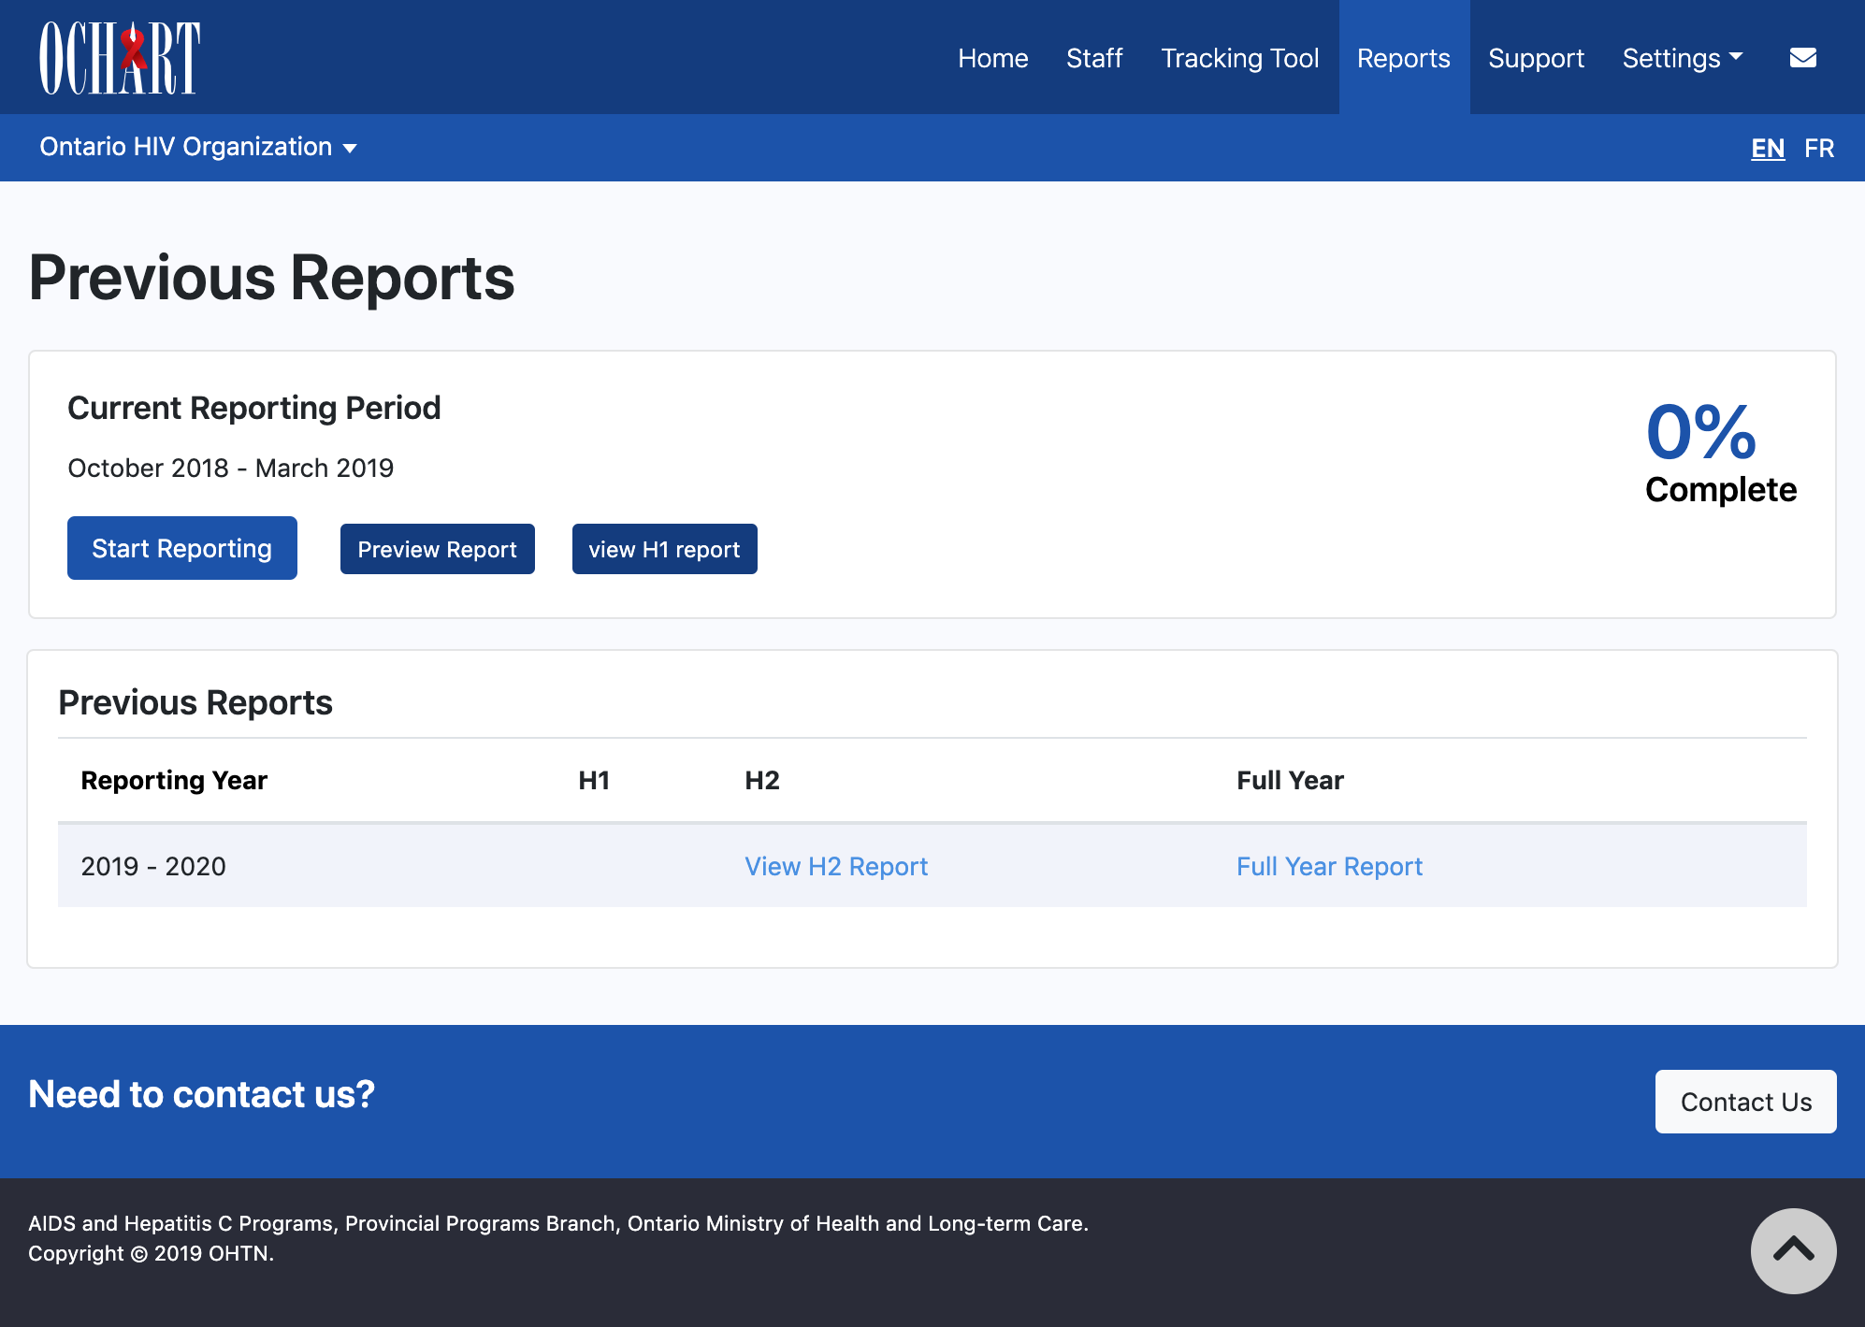Screen dimensions: 1865x1327
Task: Navigate to the Home menu item
Action: click(993, 57)
